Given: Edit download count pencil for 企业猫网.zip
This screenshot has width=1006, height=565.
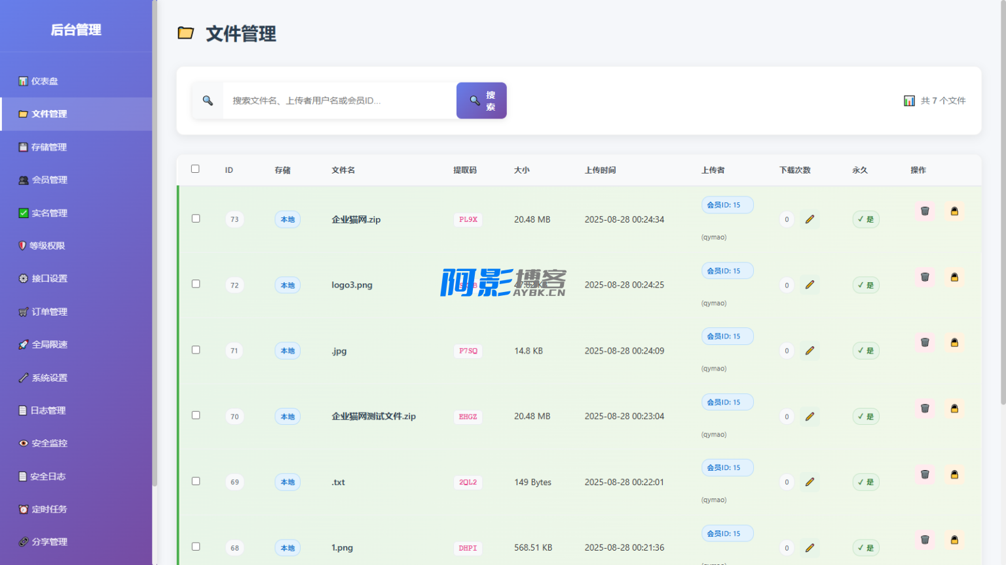Looking at the screenshot, I should (x=810, y=219).
